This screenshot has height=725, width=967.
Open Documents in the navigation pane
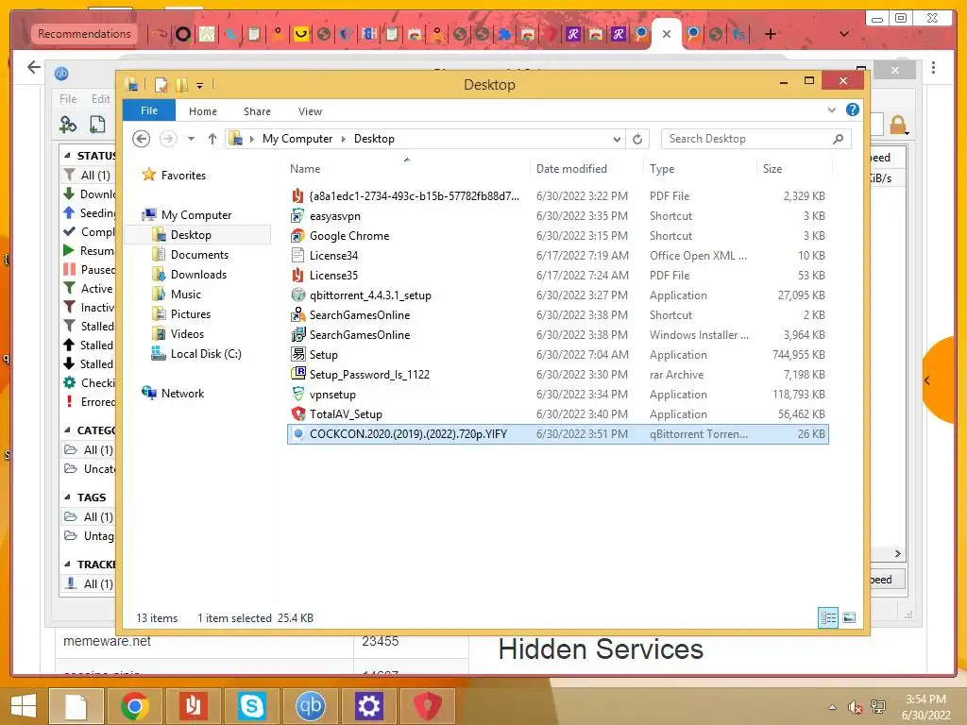(199, 255)
